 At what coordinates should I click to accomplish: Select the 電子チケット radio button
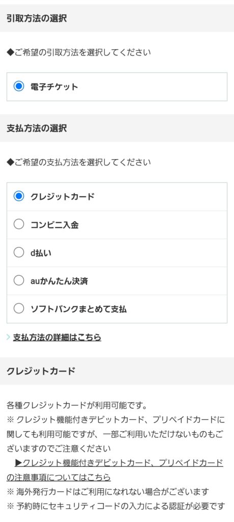coord(19,87)
